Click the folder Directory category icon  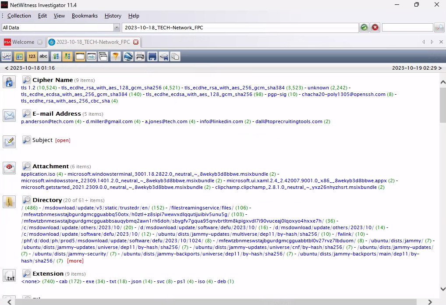coord(9,202)
